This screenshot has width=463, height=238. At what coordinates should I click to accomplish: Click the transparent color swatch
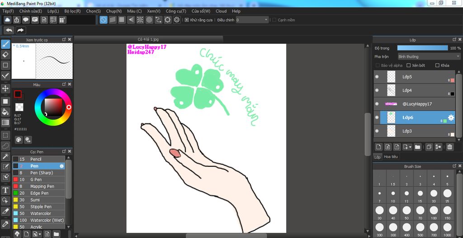(x=19, y=107)
